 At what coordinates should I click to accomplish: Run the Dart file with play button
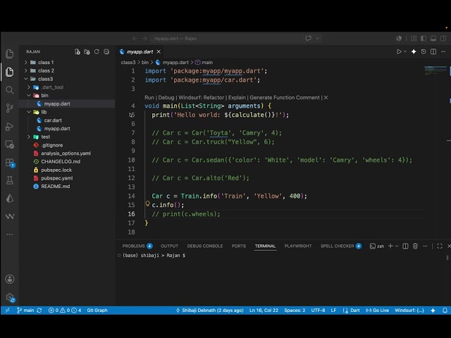click(x=399, y=51)
